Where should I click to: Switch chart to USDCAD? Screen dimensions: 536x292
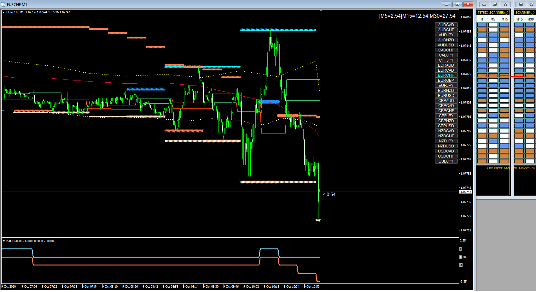click(446, 151)
